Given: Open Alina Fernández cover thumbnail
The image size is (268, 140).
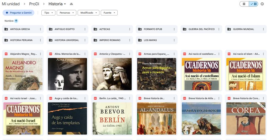Looking at the screenshot, I should [68, 74].
